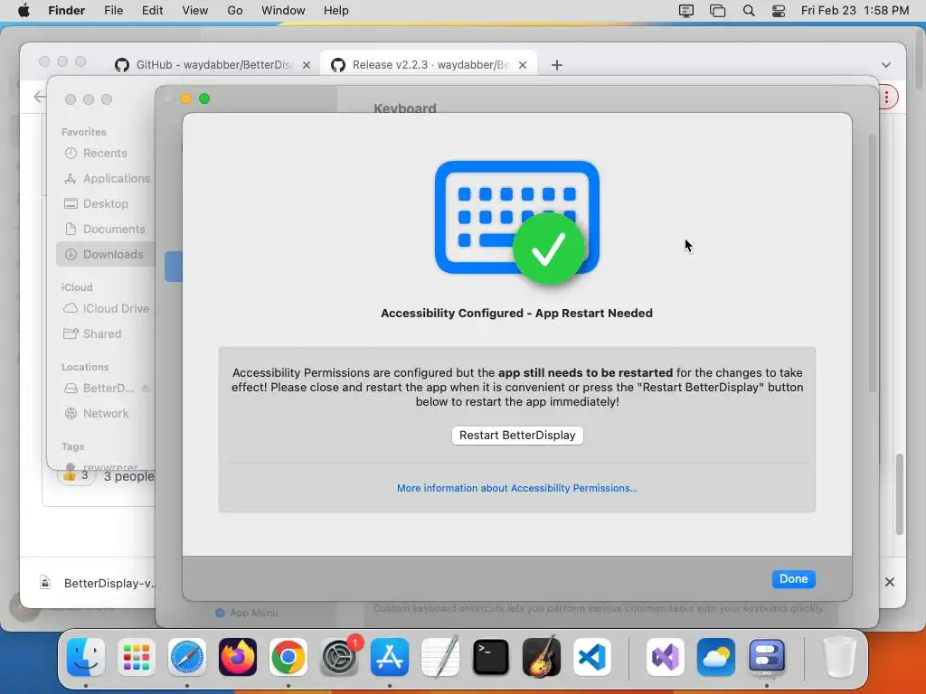Viewport: 926px width, 694px height.
Task: Open the Go menu
Action: [235, 11]
